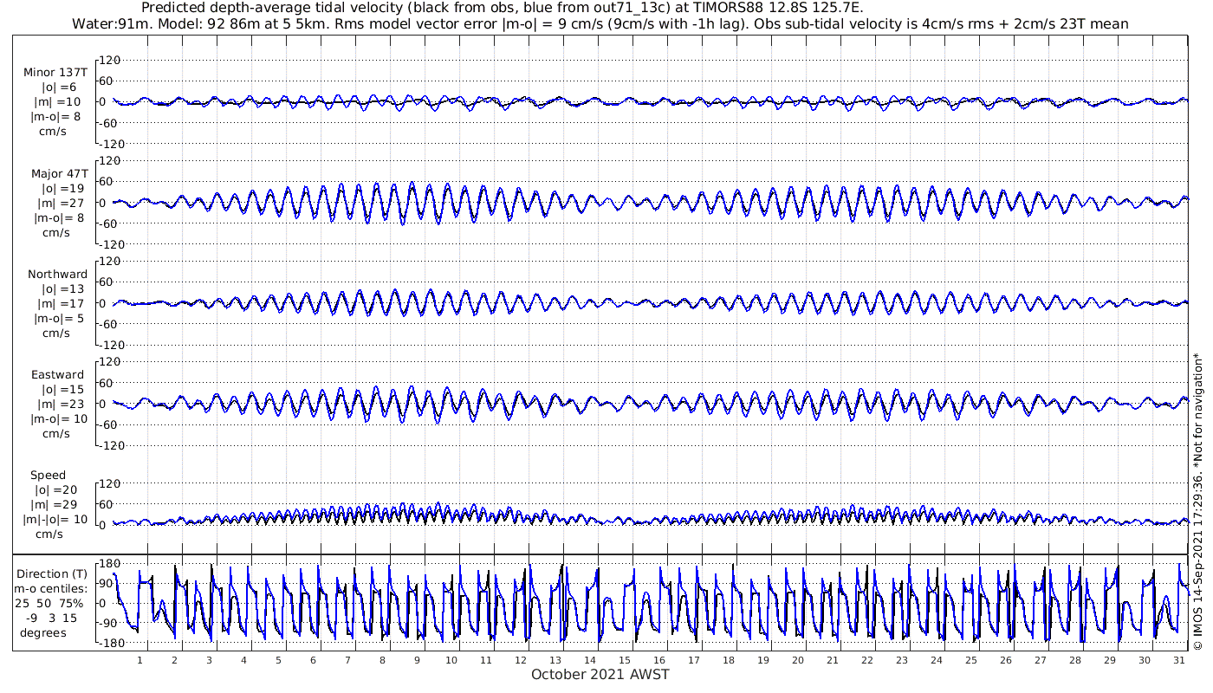The height and width of the screenshot is (693, 1213).
Task: Click the -60 tick of the Eastward axis
Action: click(x=110, y=424)
